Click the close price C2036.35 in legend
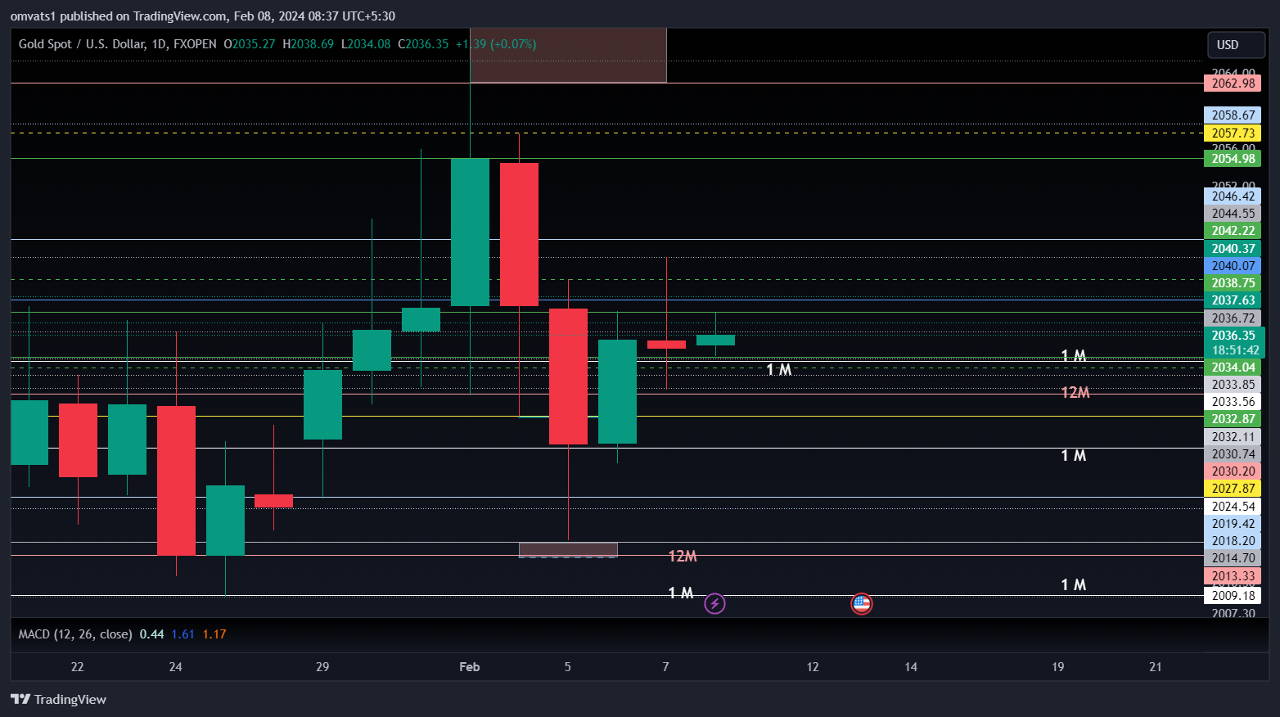 tap(423, 44)
